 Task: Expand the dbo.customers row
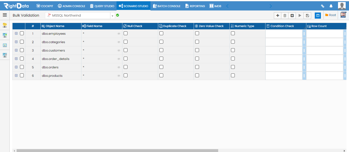[x=16, y=50]
